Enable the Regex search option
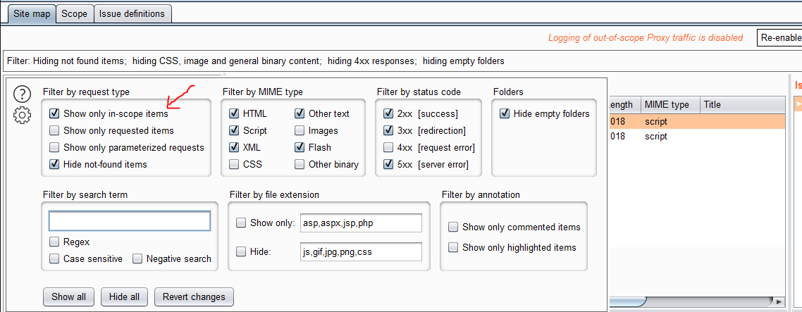The height and width of the screenshot is (312, 802). click(54, 242)
